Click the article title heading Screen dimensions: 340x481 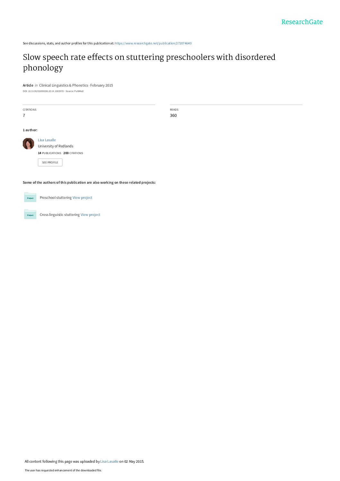coord(149,62)
